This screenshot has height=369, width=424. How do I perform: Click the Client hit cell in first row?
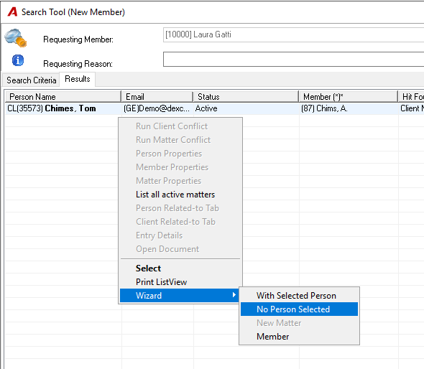point(412,108)
